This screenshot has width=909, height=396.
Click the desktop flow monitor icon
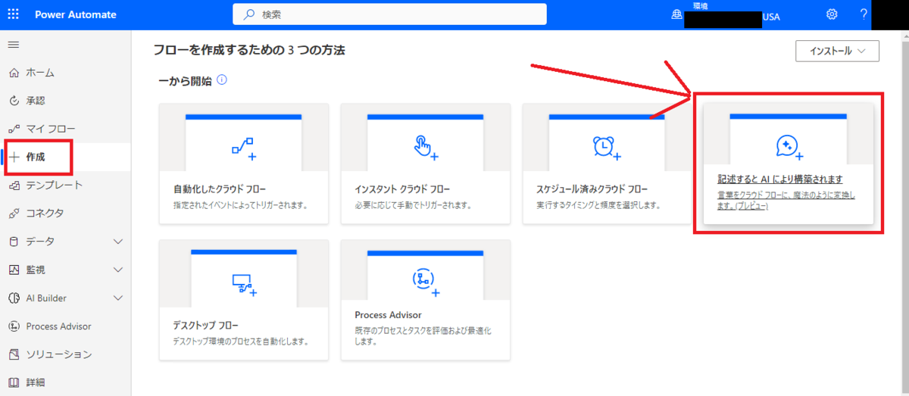[244, 283]
